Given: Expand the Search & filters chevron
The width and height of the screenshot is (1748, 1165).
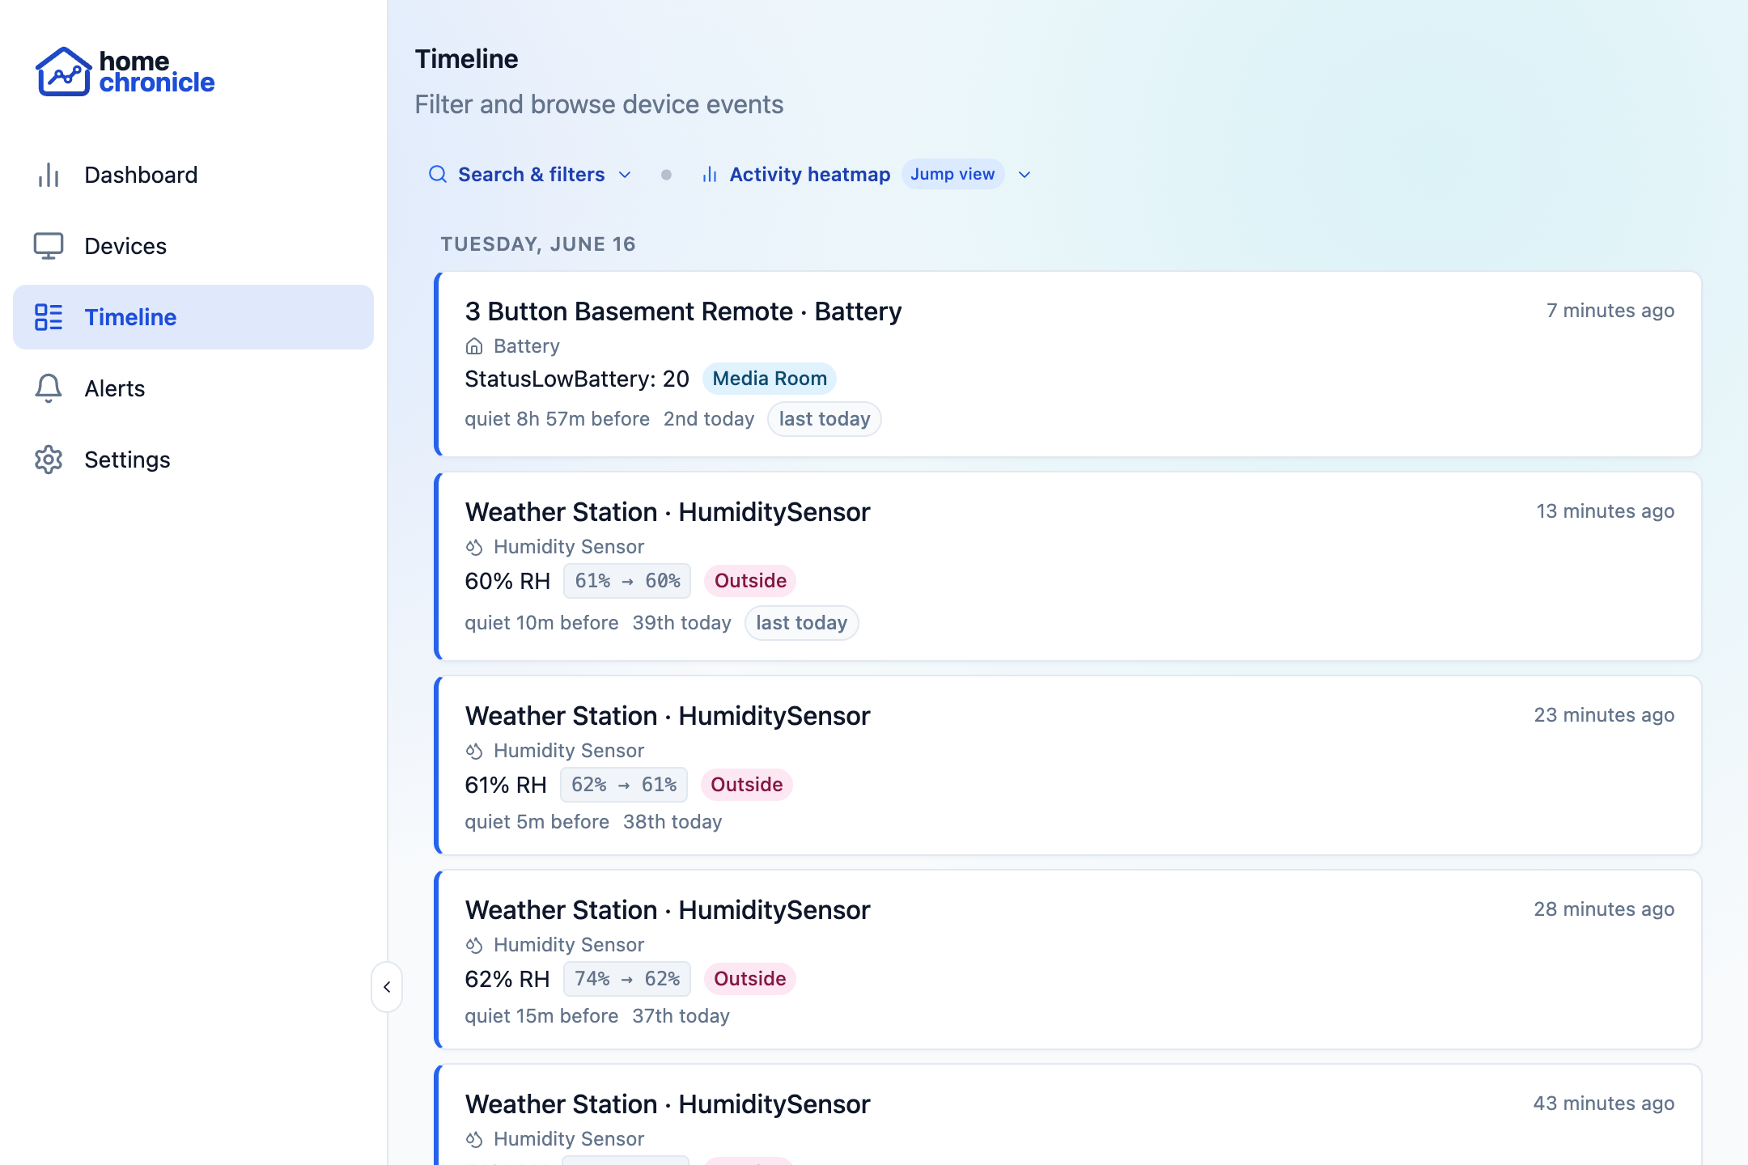Looking at the screenshot, I should coord(625,175).
